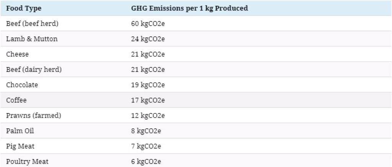Select the Cheese row label
Viewport: 392px width, 167px height.
coord(17,54)
